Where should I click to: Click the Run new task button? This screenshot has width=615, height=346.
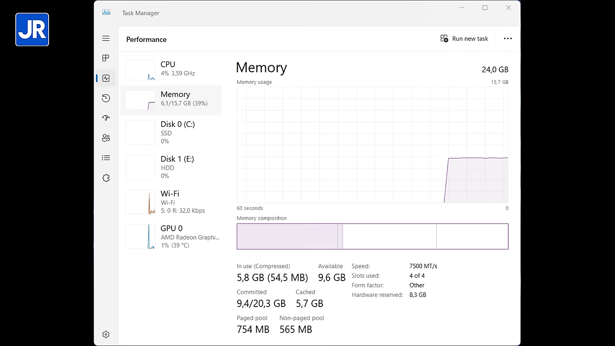464,38
